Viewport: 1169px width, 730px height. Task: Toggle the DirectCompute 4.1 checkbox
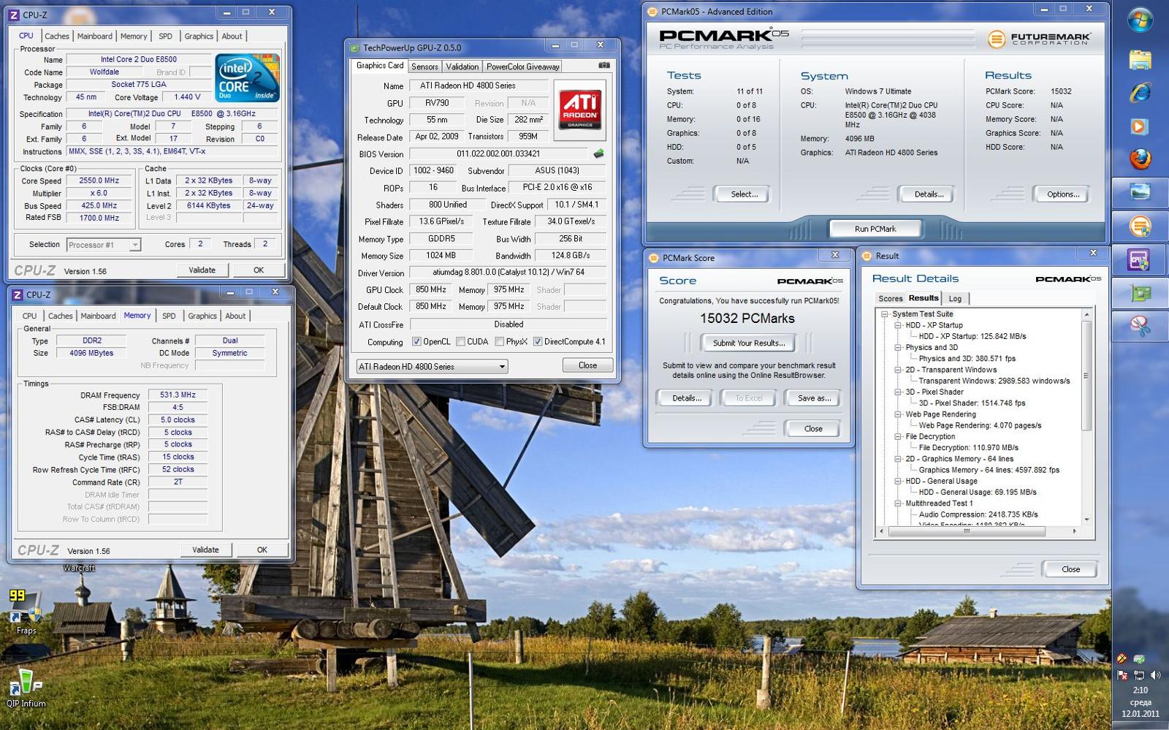538,341
